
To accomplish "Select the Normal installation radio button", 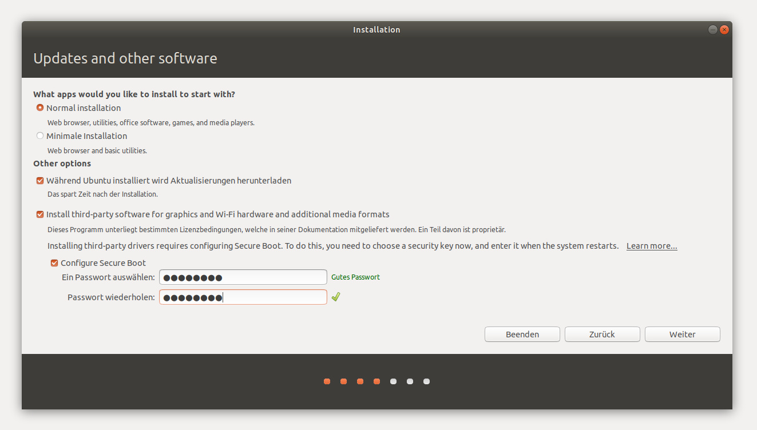I will [x=40, y=107].
